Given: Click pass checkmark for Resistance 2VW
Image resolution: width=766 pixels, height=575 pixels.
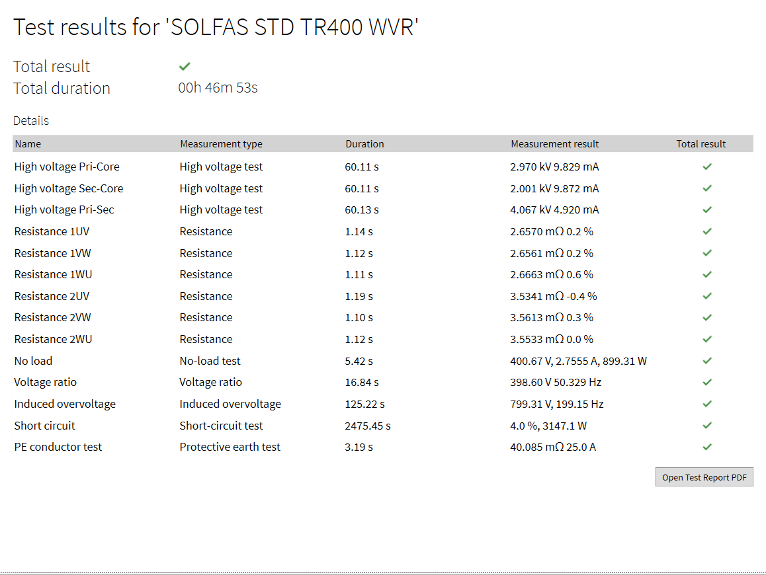Looking at the screenshot, I should 707,317.
